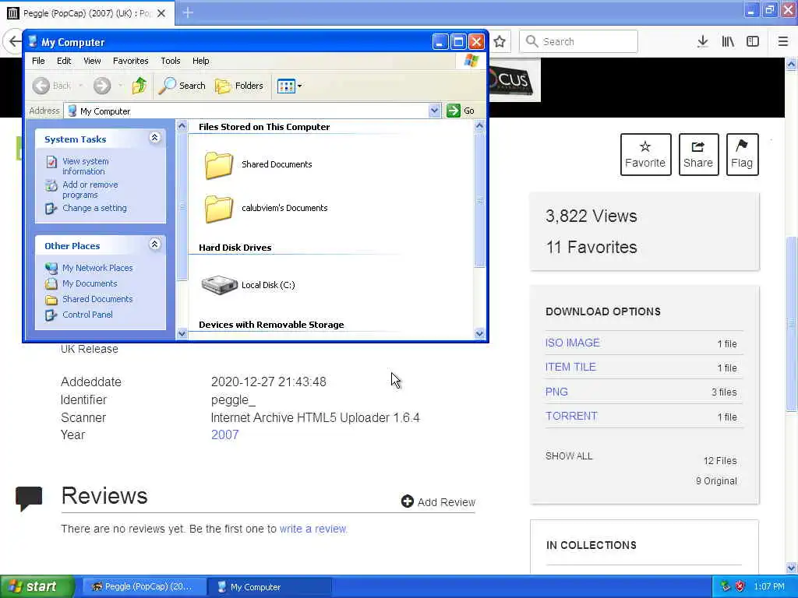Click Add or remove programs link

click(90, 190)
